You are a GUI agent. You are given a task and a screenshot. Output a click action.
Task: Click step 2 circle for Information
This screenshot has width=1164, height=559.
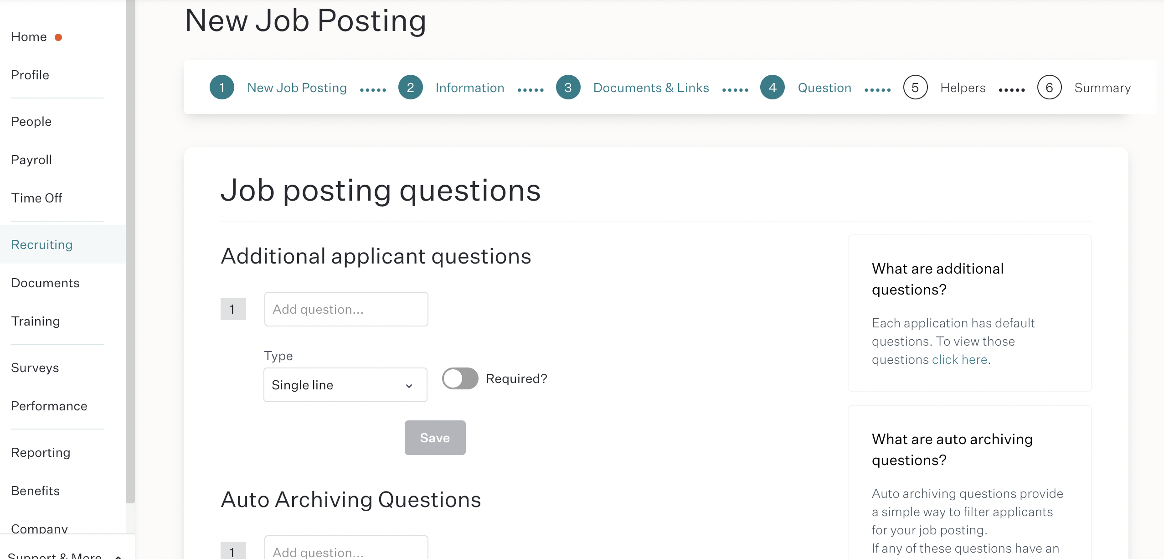[x=411, y=88]
